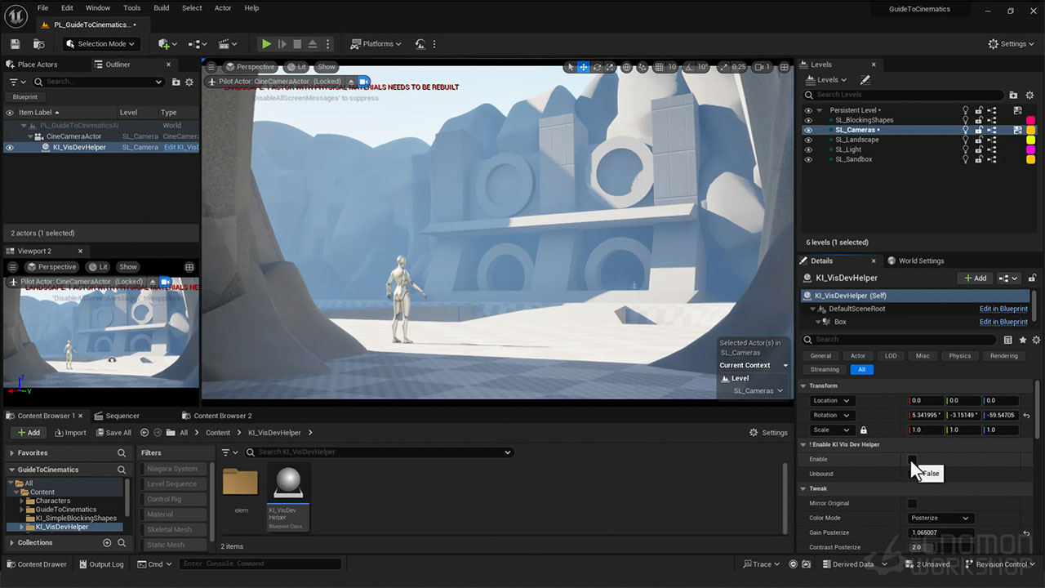Open the Color Mode Posterize dropdown
Image resolution: width=1045 pixels, height=588 pixels.
tap(940, 519)
